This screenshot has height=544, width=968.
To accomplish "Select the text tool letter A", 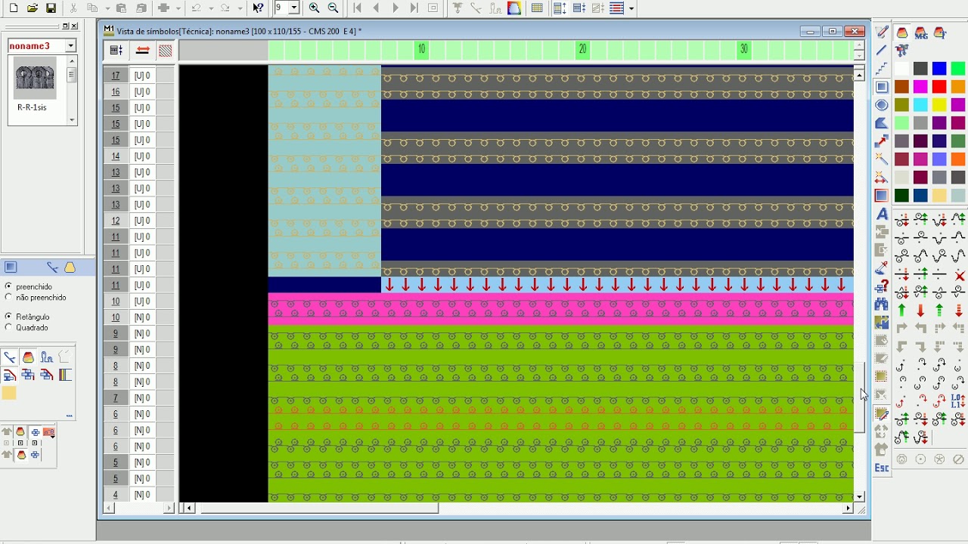I will [882, 215].
